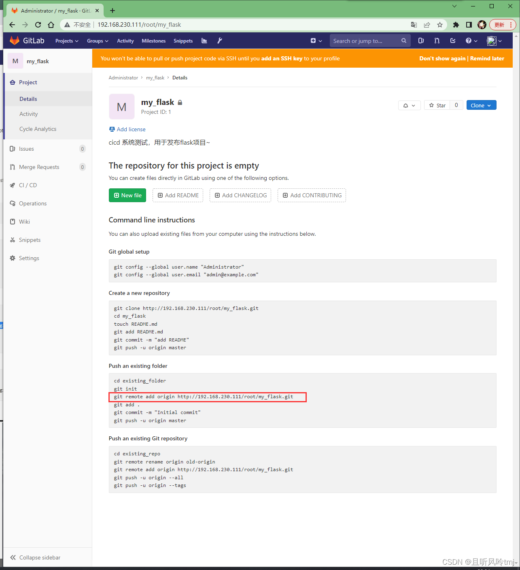Image resolution: width=520 pixels, height=570 pixels.
Task: Click add an SSH key link
Action: [282, 58]
